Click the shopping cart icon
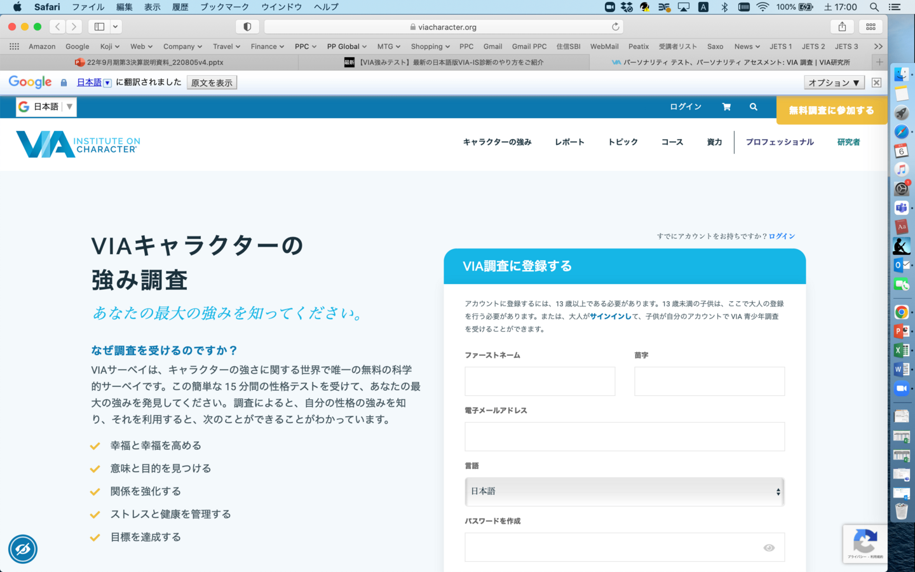This screenshot has width=915, height=572. pos(726,107)
